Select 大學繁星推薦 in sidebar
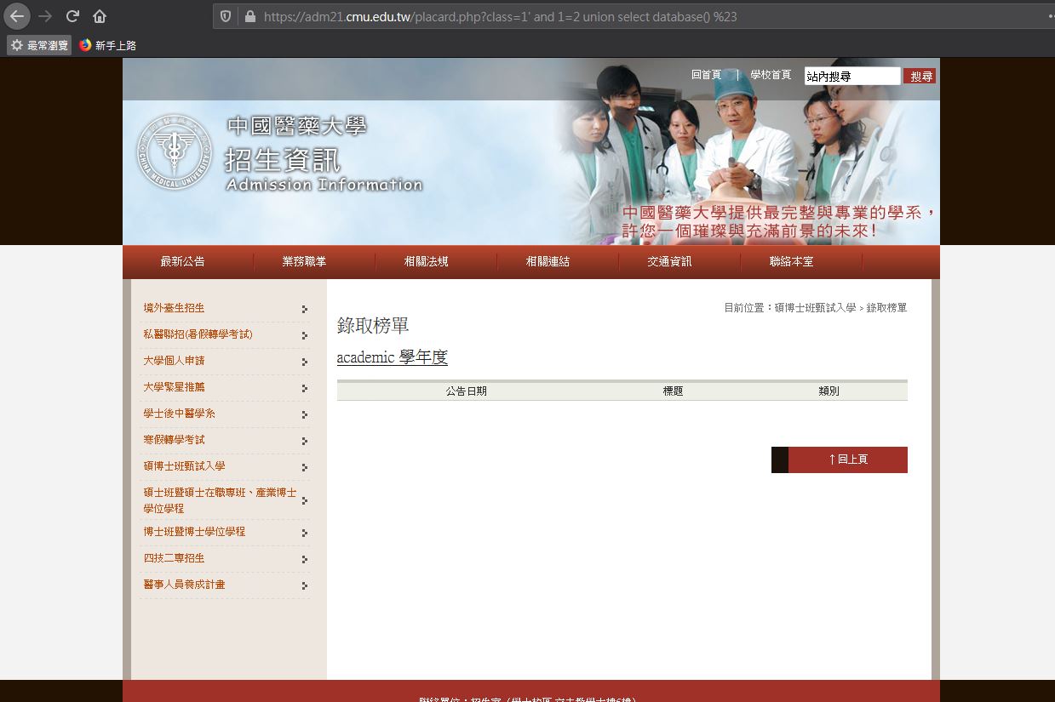This screenshot has height=702, width=1055. tap(174, 387)
